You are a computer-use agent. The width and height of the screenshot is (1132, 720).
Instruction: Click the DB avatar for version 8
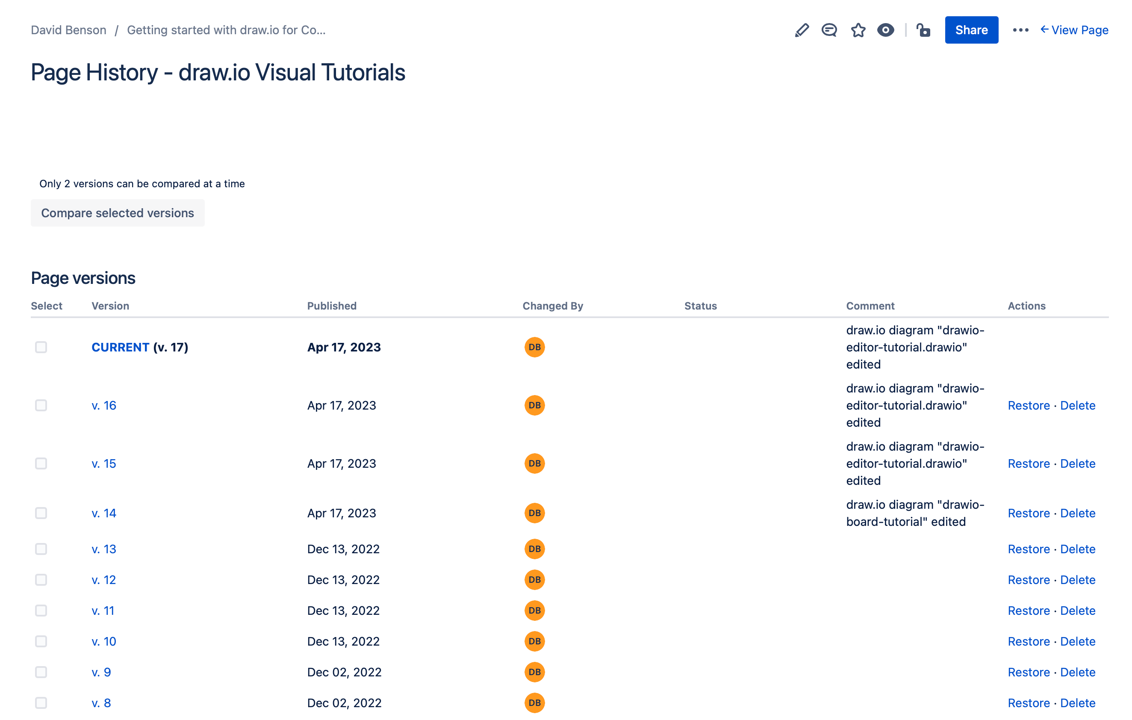534,702
